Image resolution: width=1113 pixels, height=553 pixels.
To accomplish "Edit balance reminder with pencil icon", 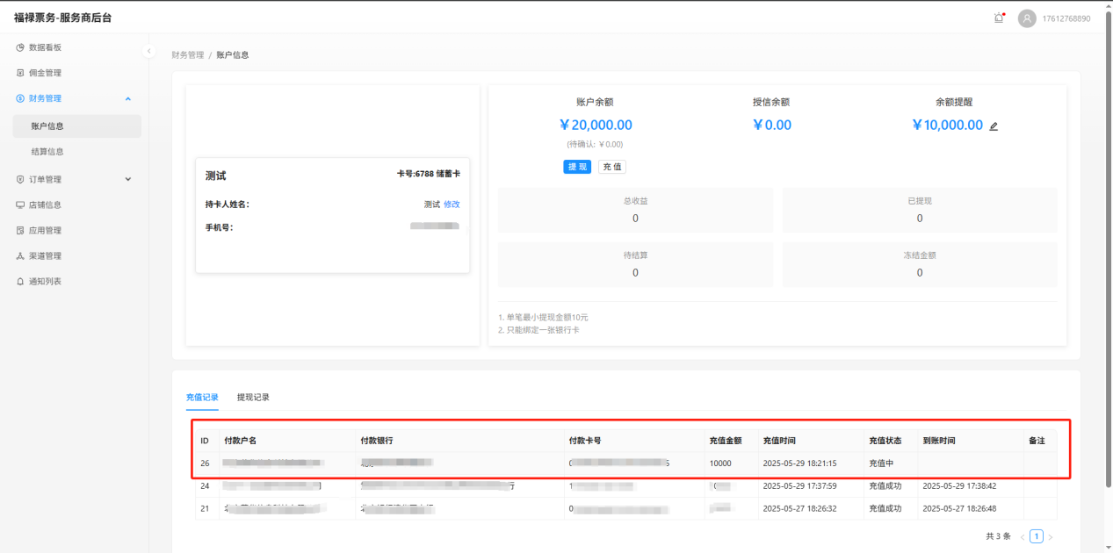I will coord(994,126).
